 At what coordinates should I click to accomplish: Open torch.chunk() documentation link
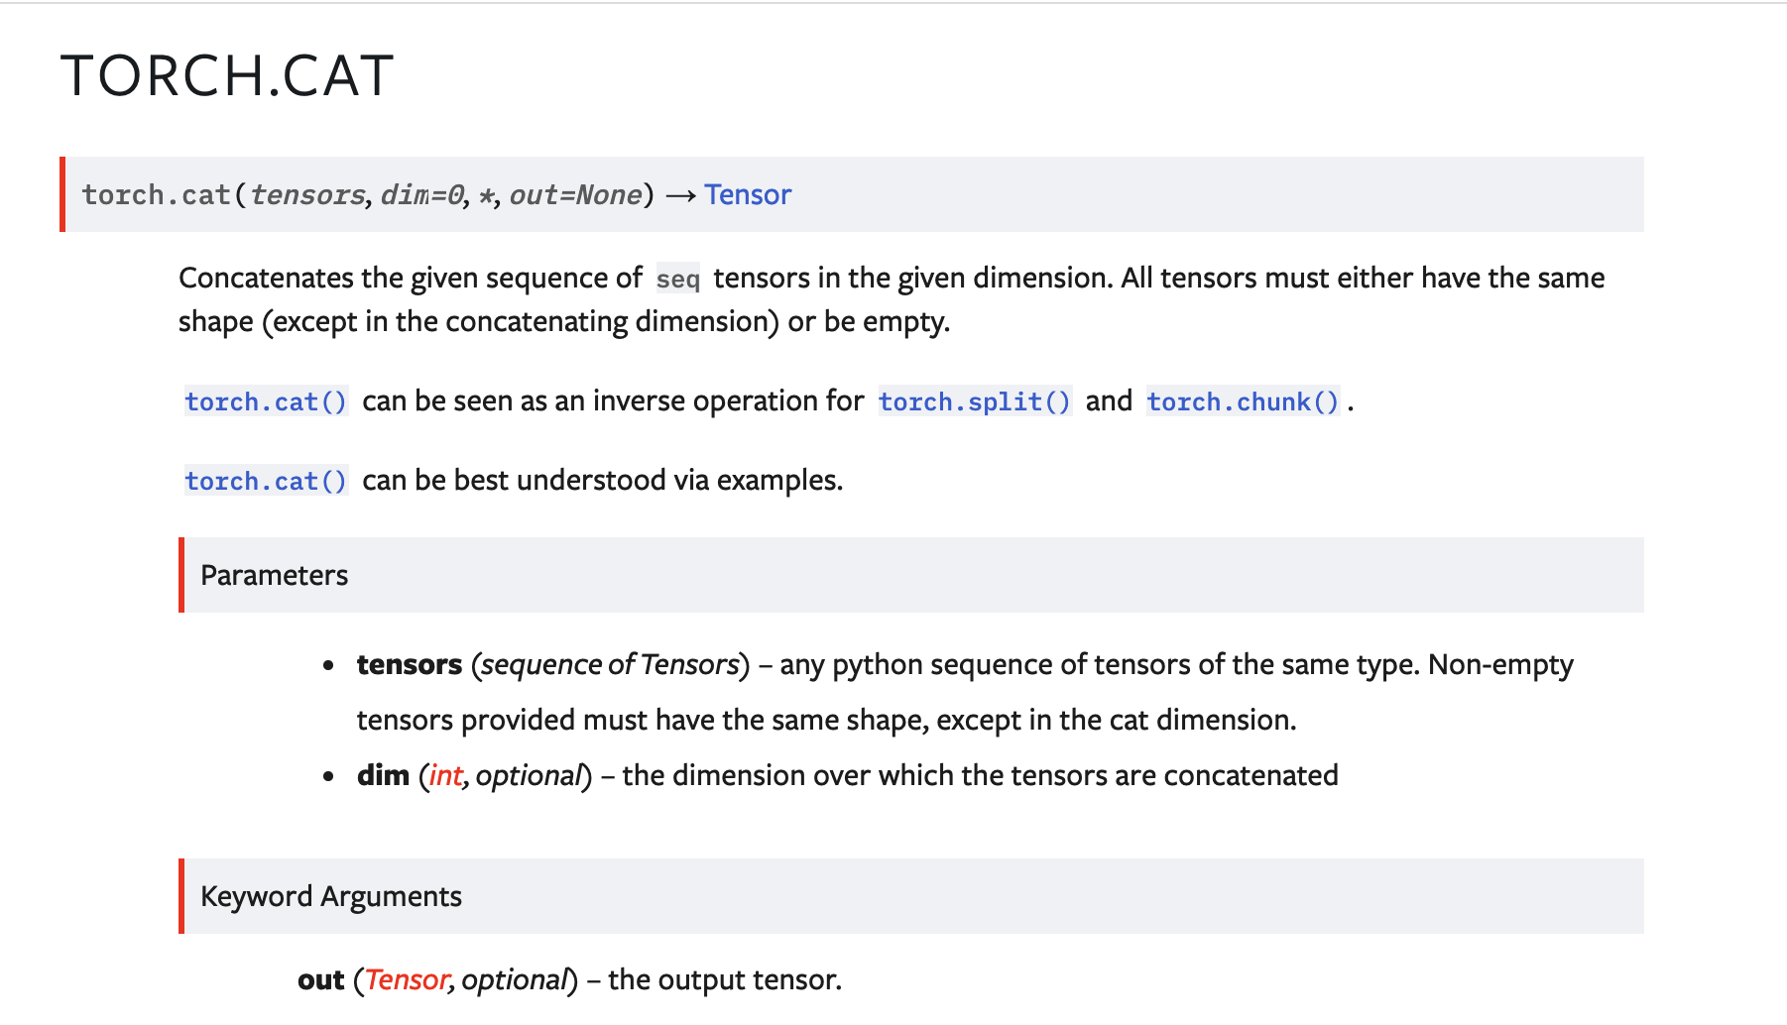coord(1243,401)
